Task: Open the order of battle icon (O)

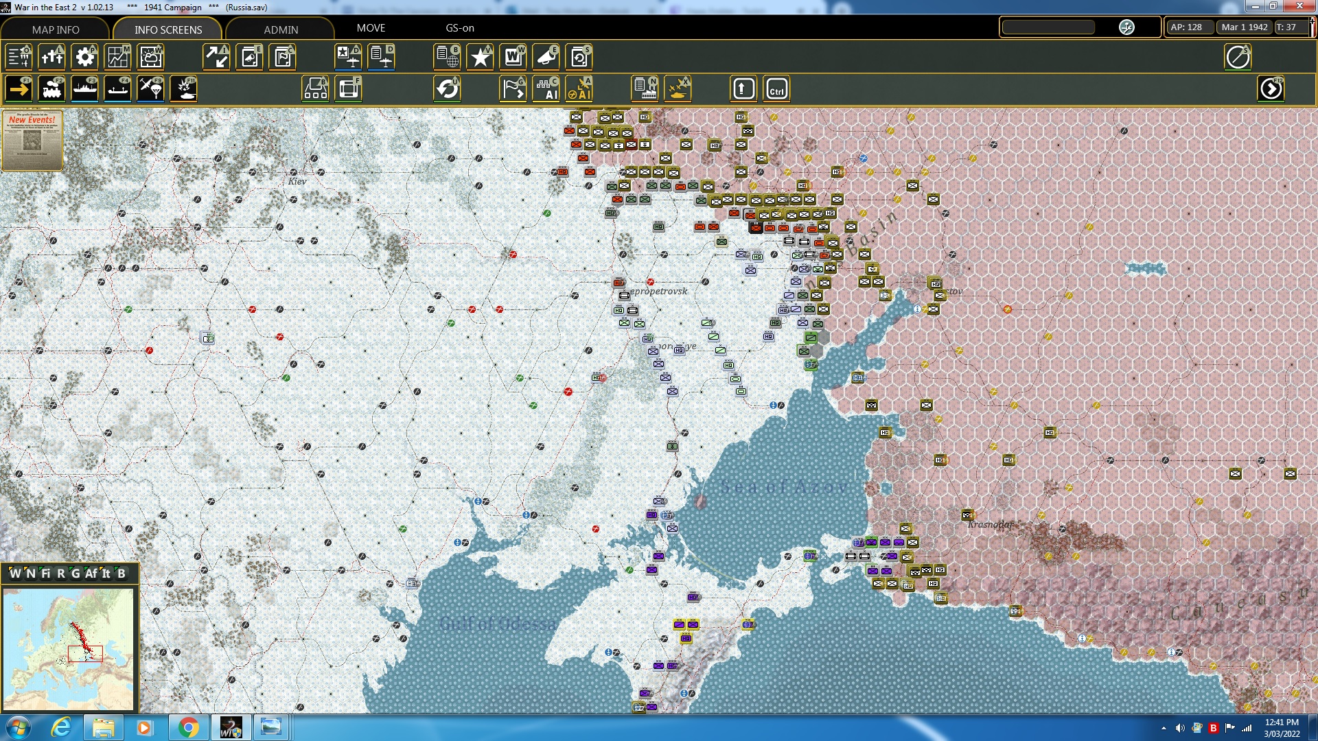Action: click(19, 57)
